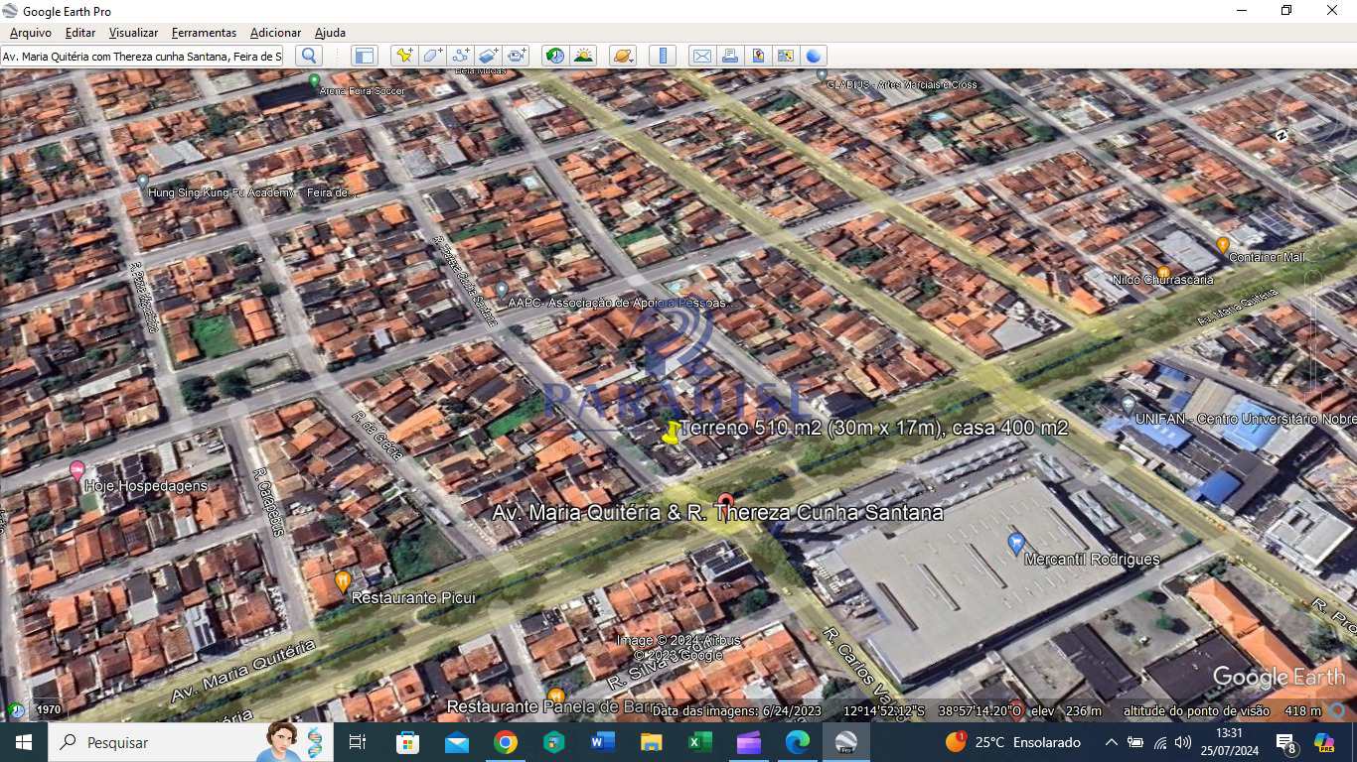
Task: Click the yellow Terreno 510 m2 pushpin
Action: [x=673, y=433]
